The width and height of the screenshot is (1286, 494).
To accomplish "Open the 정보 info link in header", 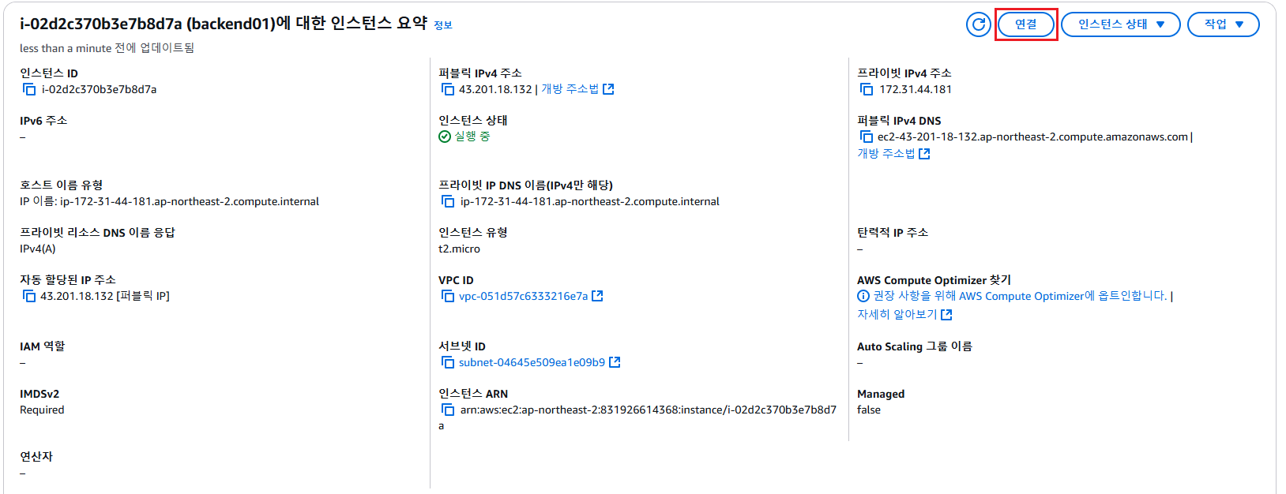I will click(x=443, y=25).
